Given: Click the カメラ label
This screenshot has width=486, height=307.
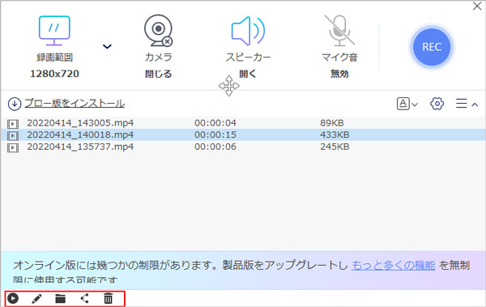Looking at the screenshot, I should 159,57.
